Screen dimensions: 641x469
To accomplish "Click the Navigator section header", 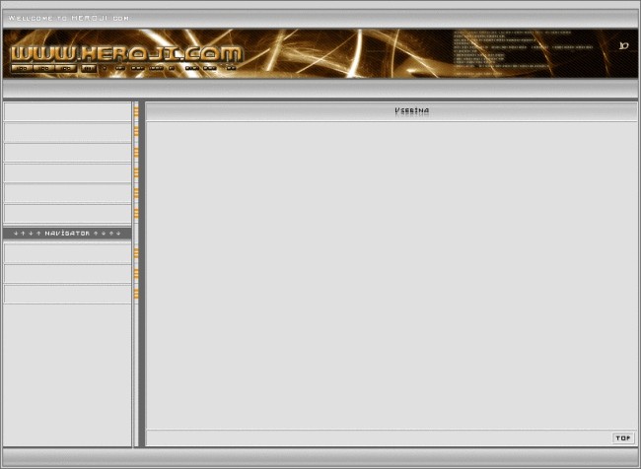I will (x=67, y=234).
